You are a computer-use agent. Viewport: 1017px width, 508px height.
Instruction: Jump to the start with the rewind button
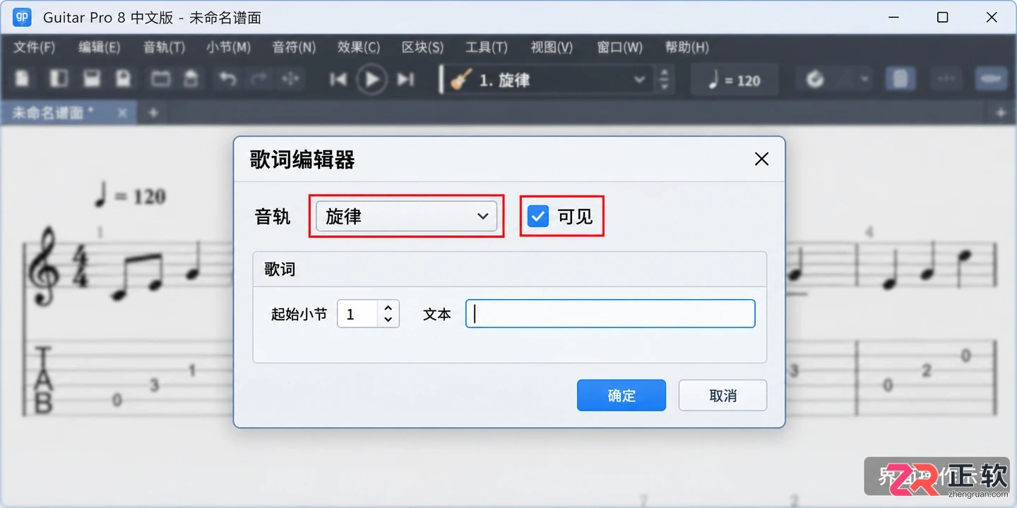coord(338,79)
